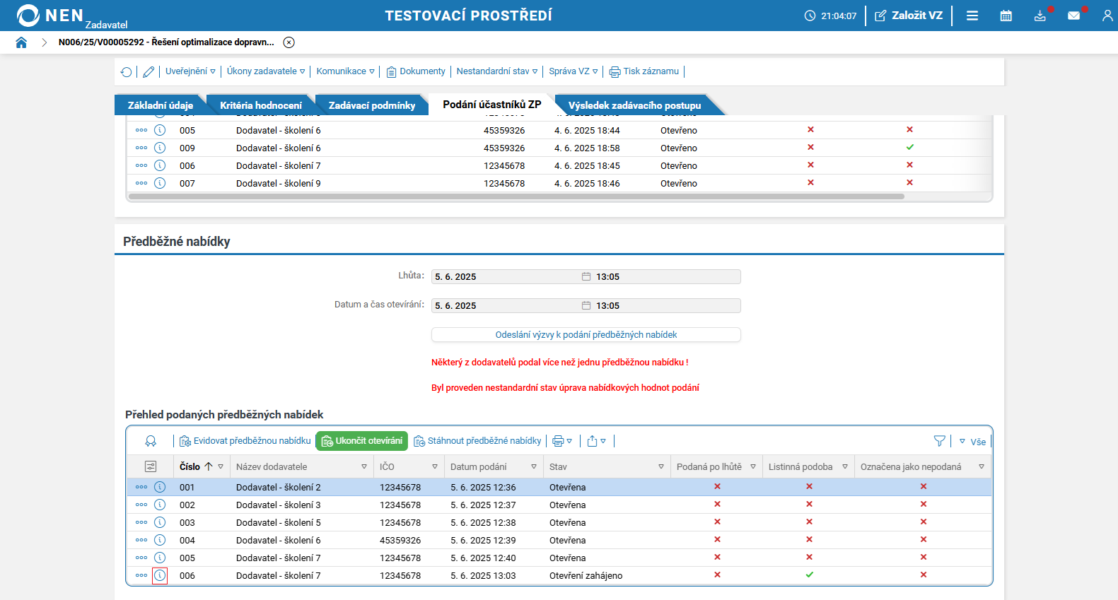Open calendar picker for Datum a čas otevírání

click(586, 305)
